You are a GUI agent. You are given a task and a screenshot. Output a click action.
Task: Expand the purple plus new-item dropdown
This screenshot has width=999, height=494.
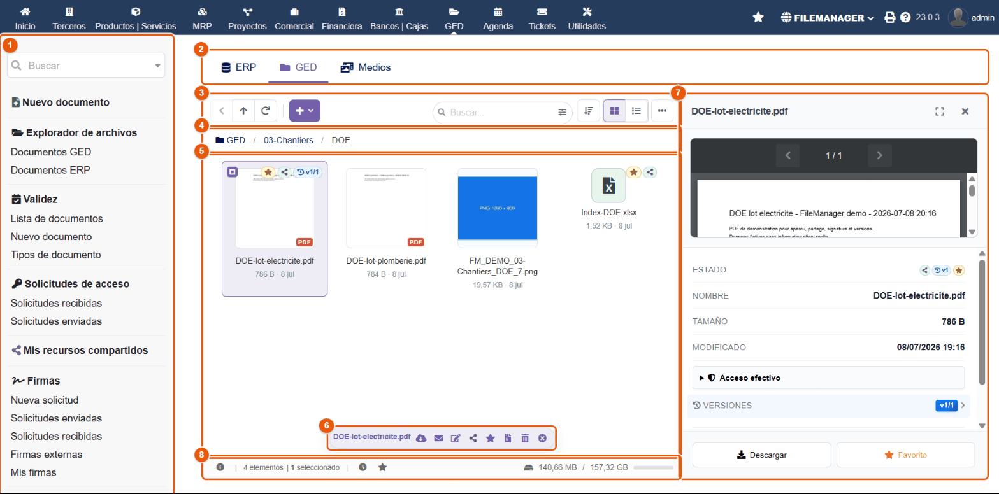305,111
